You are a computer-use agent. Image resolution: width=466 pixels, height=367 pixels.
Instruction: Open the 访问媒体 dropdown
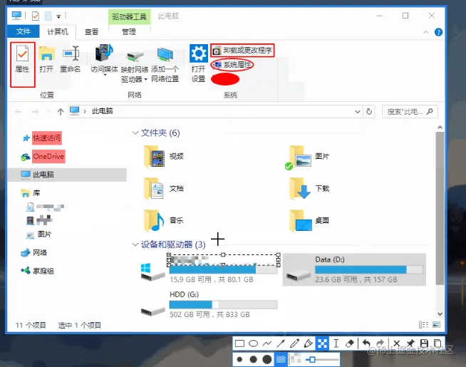(104, 61)
